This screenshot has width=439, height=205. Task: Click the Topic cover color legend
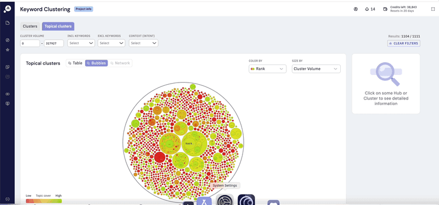[x=44, y=201]
